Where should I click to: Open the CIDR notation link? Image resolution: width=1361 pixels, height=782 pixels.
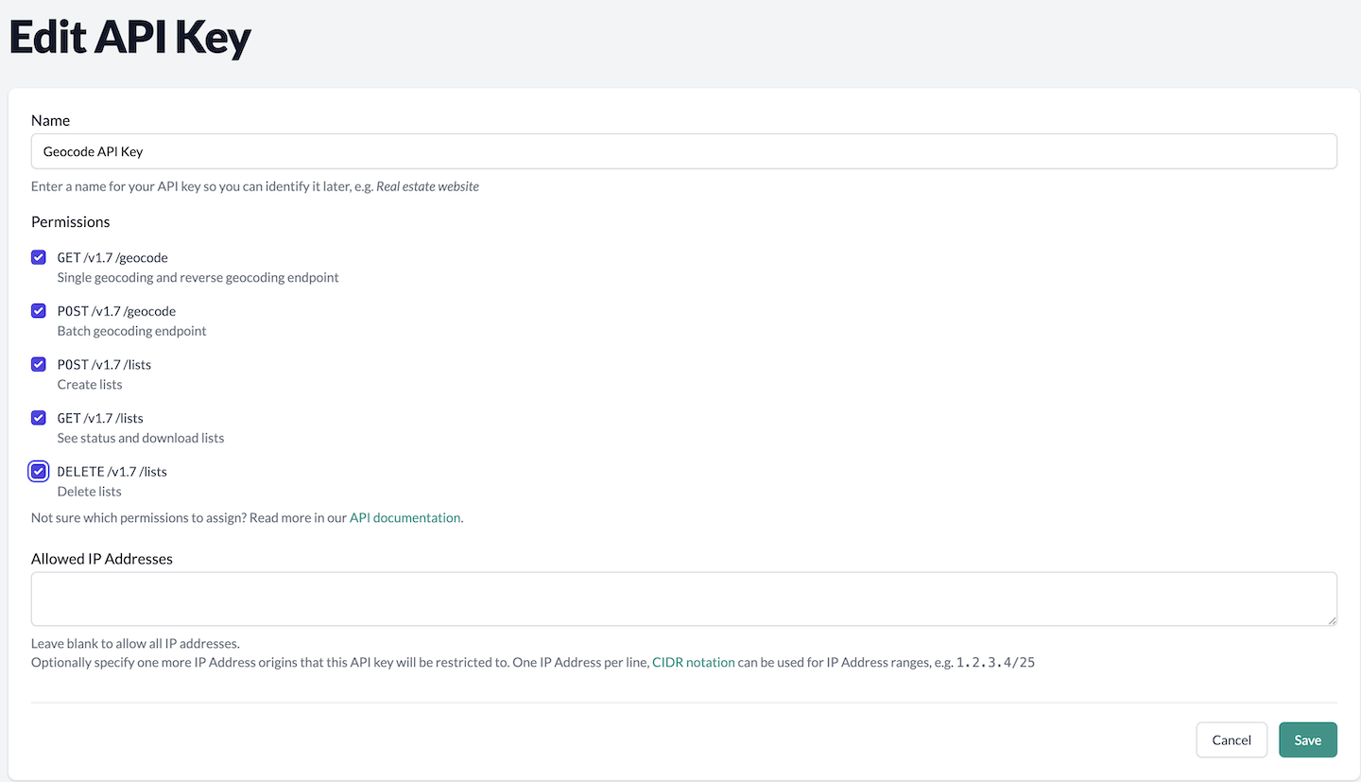[x=693, y=663]
